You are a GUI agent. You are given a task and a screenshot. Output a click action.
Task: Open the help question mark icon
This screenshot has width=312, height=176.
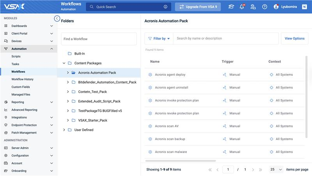264,7
